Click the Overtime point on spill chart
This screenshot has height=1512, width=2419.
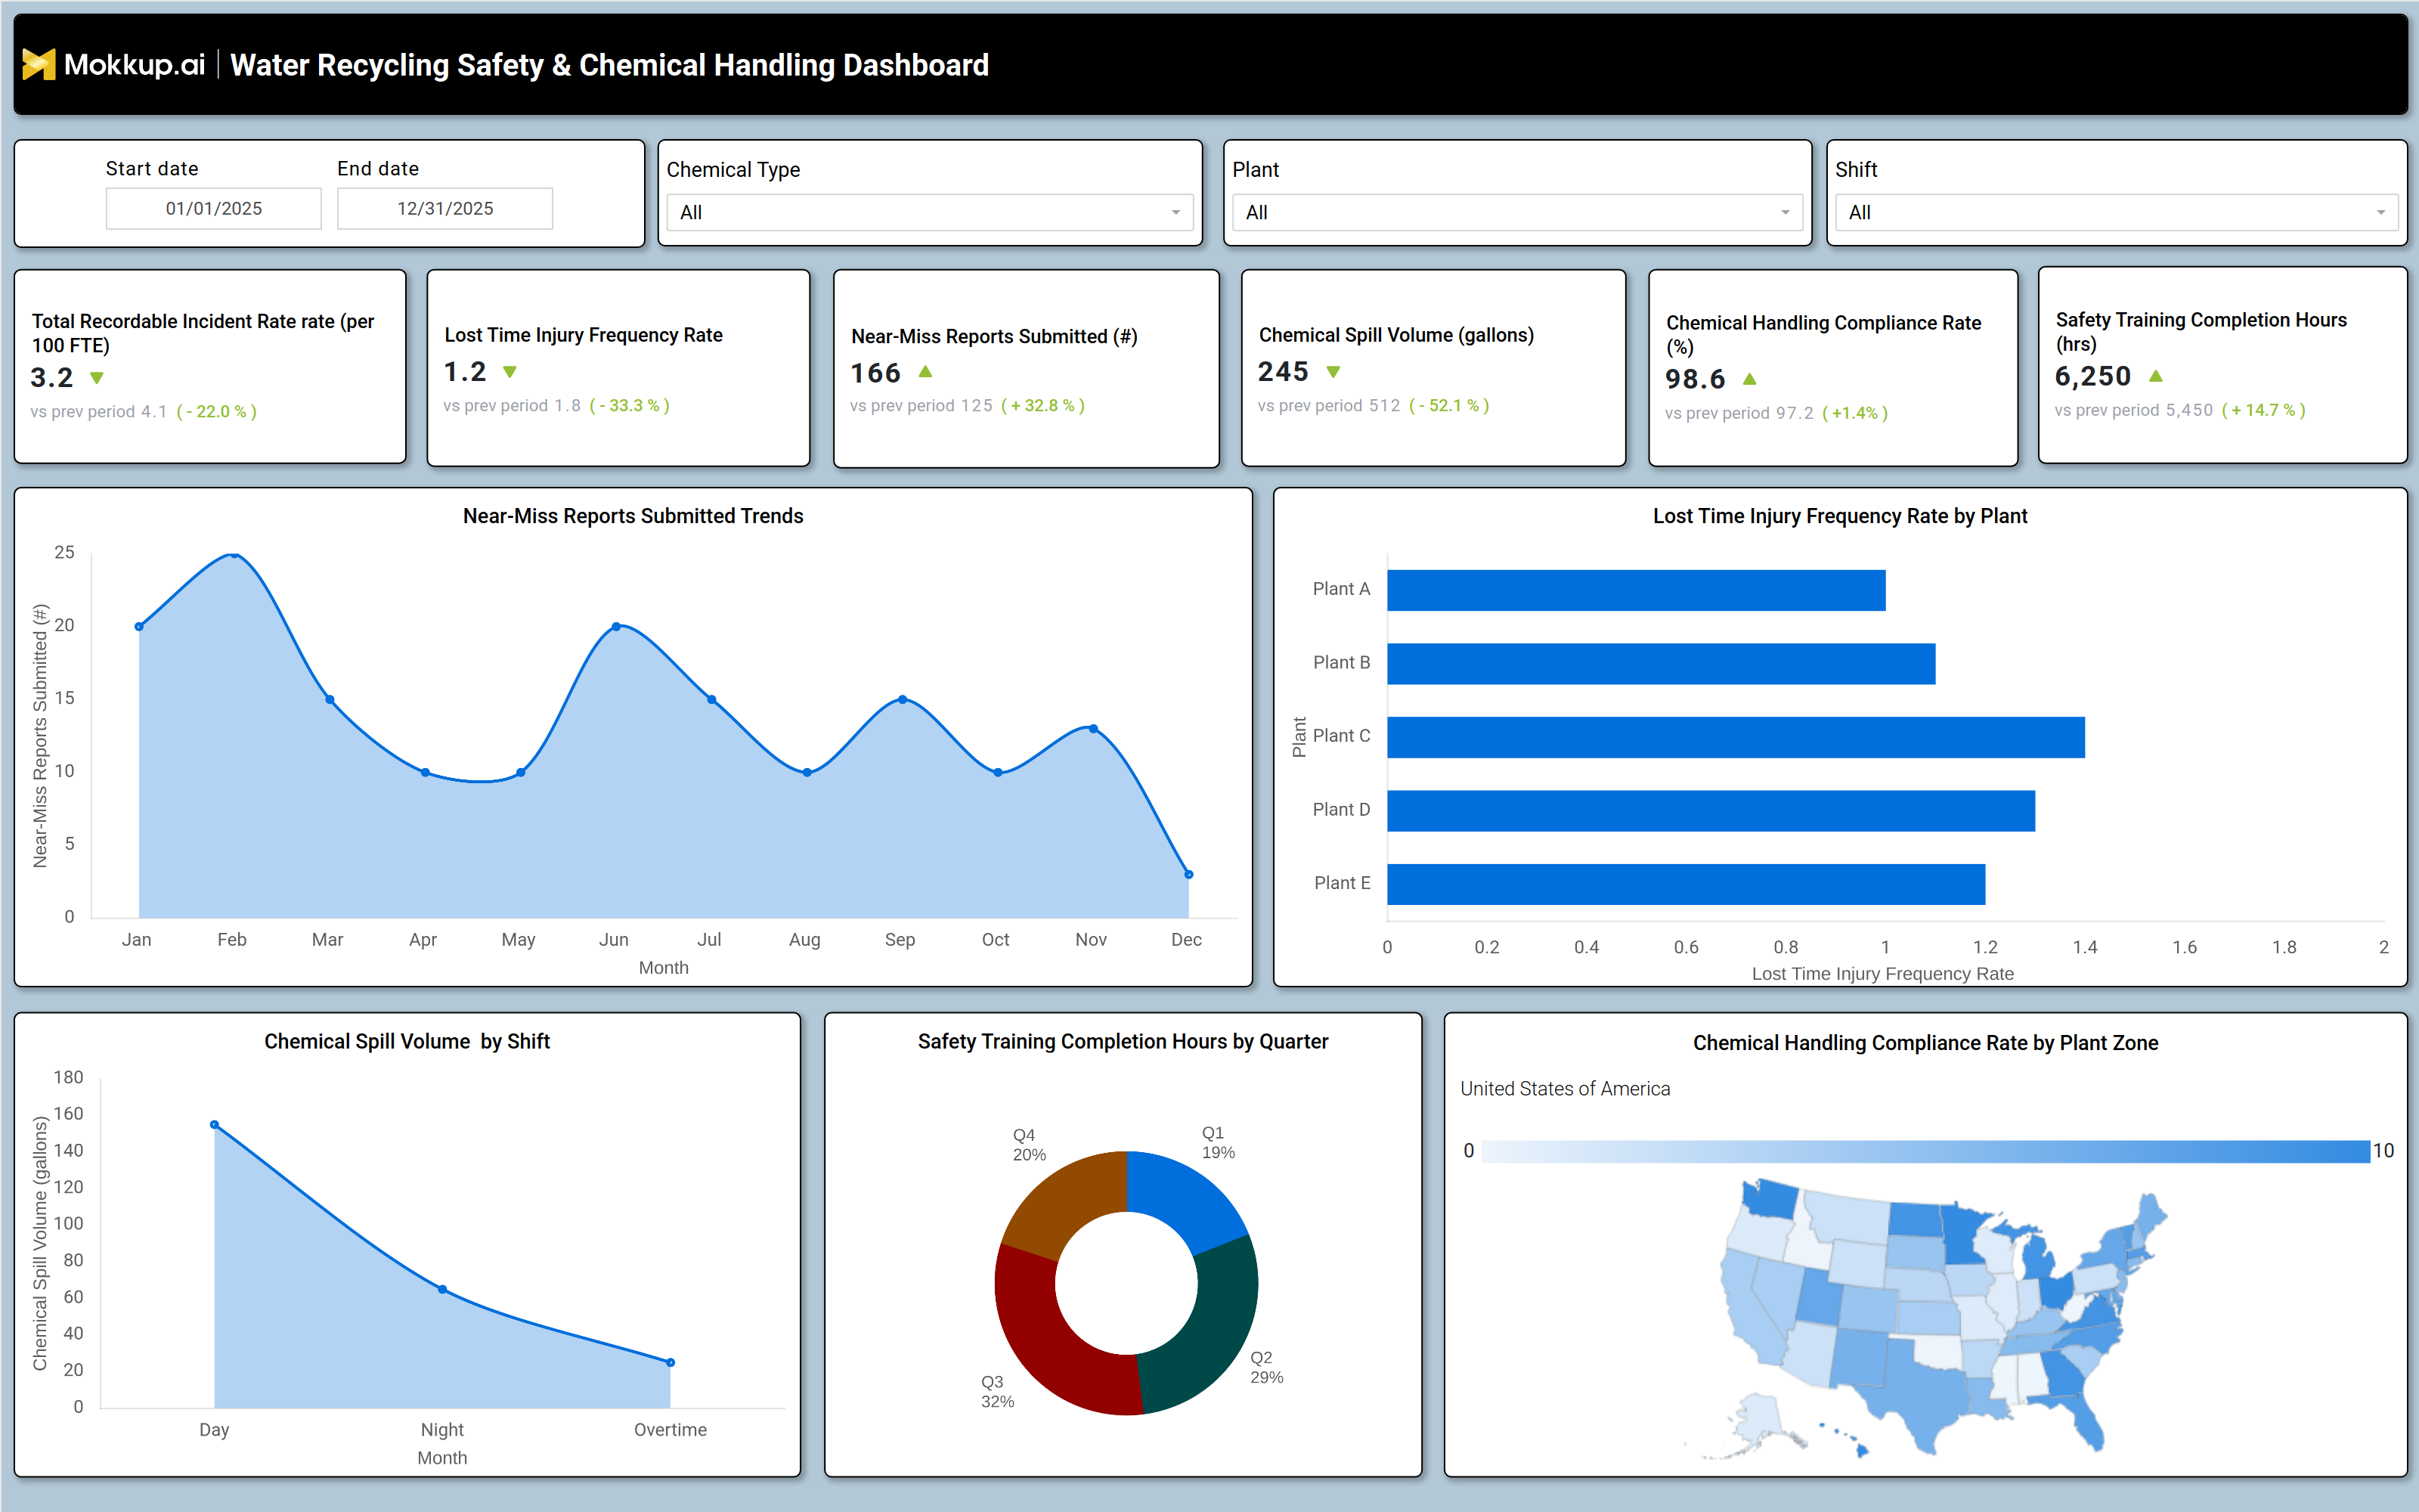(671, 1362)
